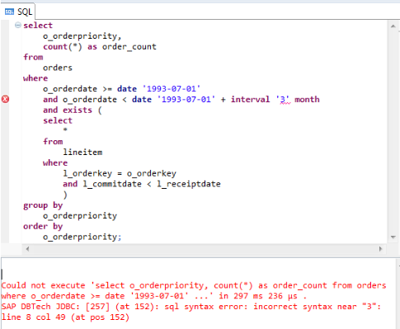Select the SQL tab
This screenshot has width=400, height=329.
[x=18, y=12]
